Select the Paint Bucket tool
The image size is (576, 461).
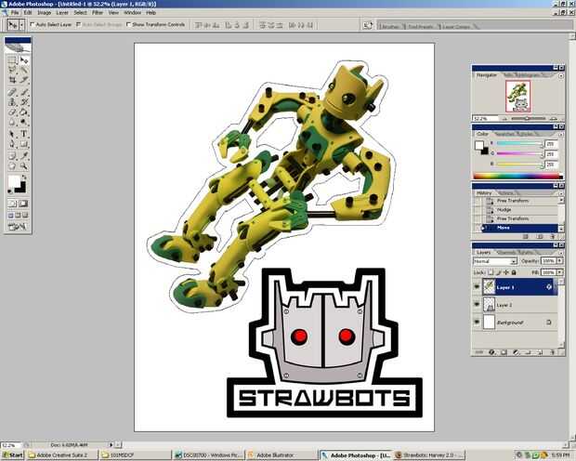click(x=24, y=112)
